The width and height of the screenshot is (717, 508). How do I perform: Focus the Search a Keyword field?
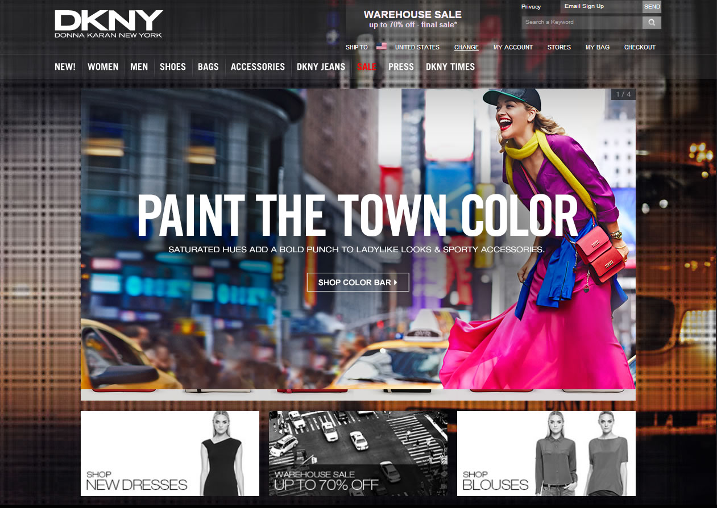pyautogui.click(x=582, y=23)
